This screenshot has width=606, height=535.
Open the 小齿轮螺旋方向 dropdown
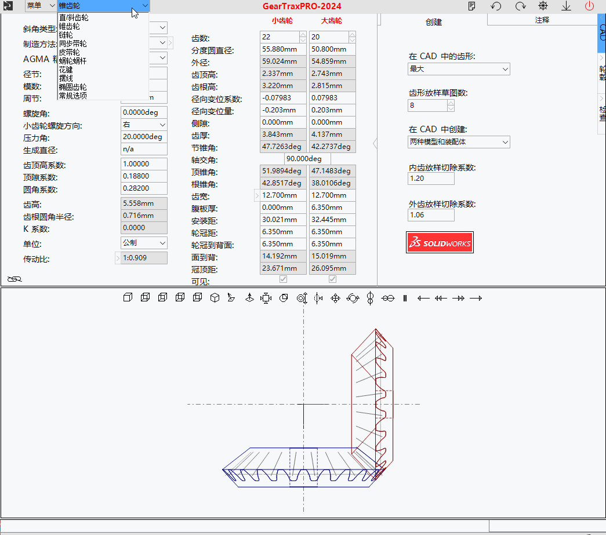pos(144,125)
